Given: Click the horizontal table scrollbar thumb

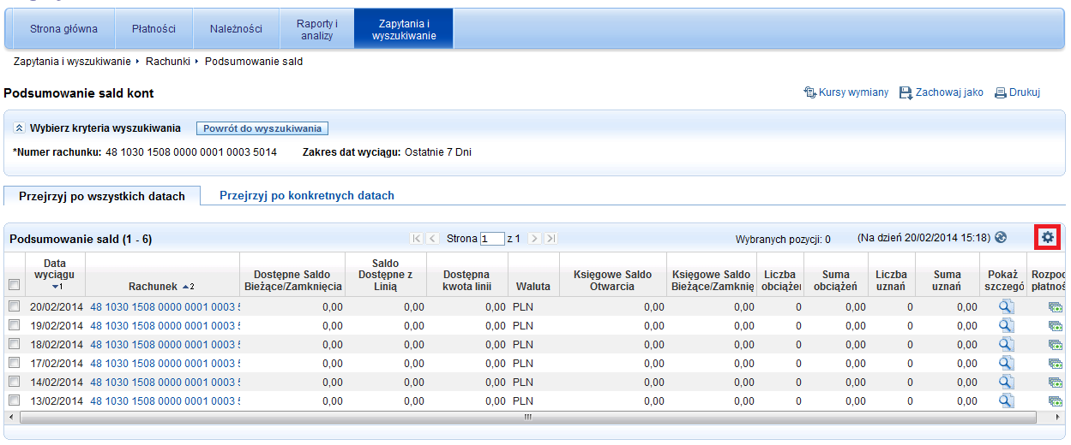Looking at the screenshot, I should coord(526,417).
